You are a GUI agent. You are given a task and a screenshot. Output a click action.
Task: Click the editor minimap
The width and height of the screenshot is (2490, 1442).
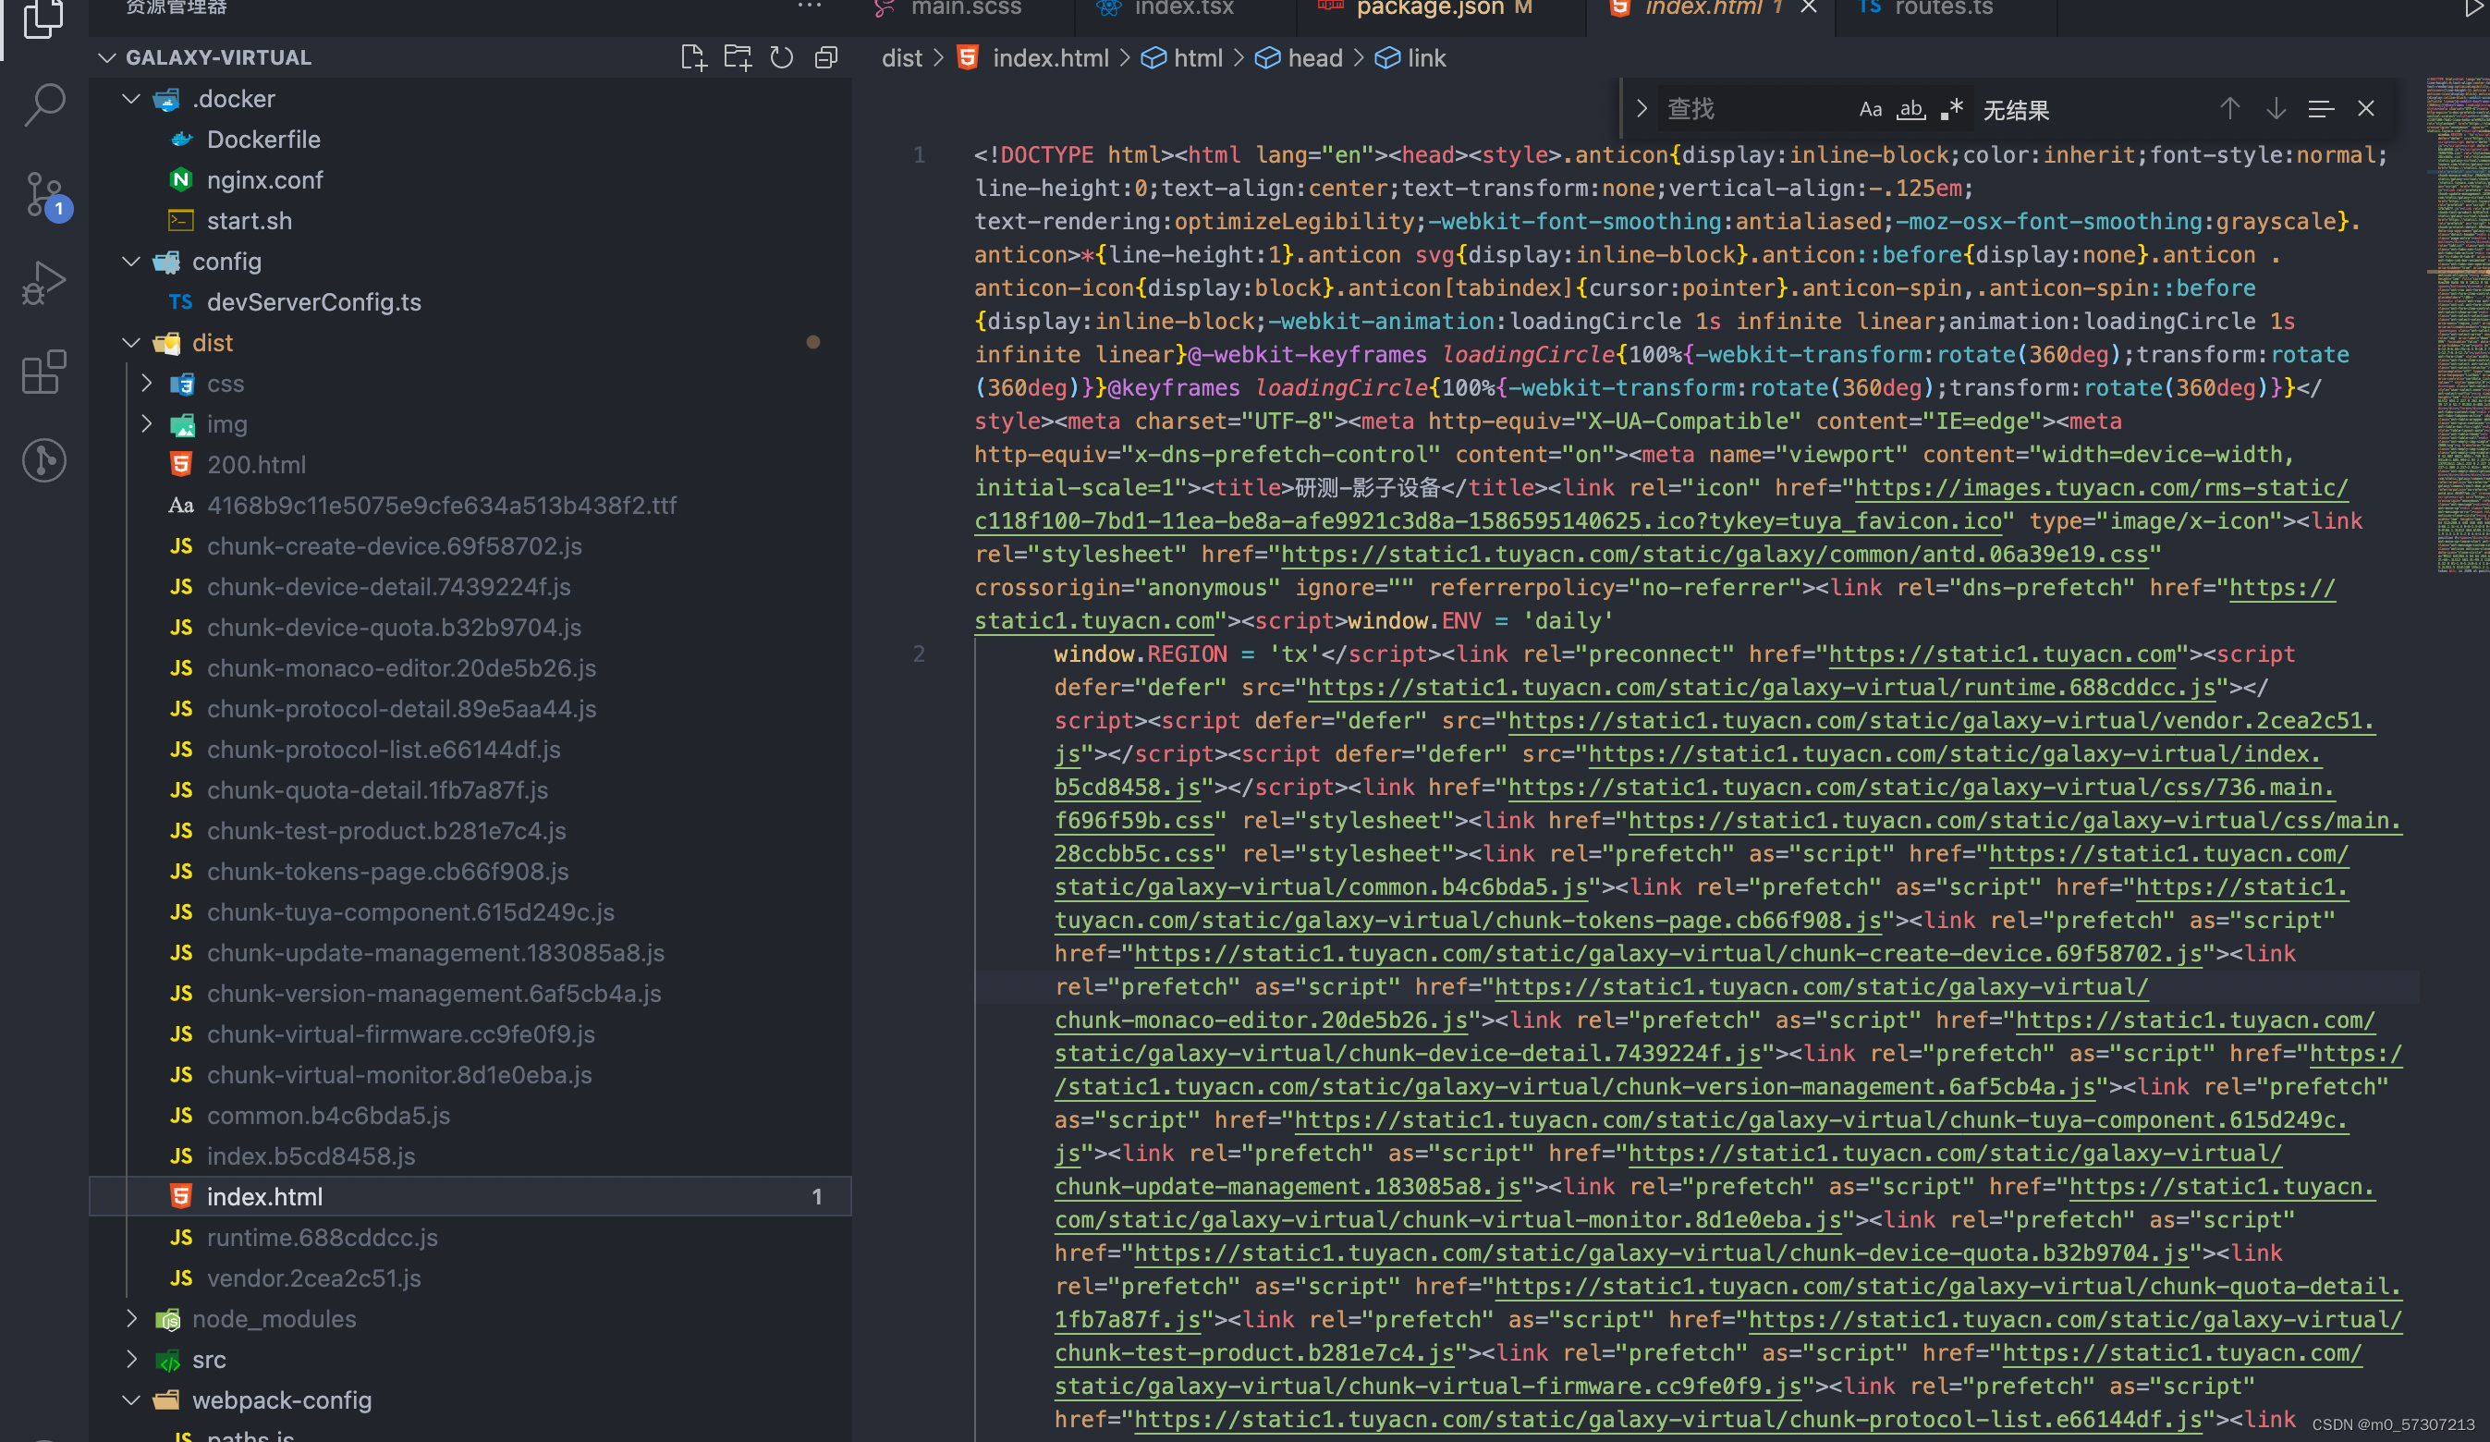(2458, 326)
